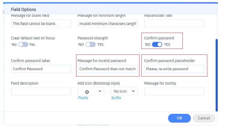
Task: Click the Suffix label under dropdown
Action: [x=116, y=98]
